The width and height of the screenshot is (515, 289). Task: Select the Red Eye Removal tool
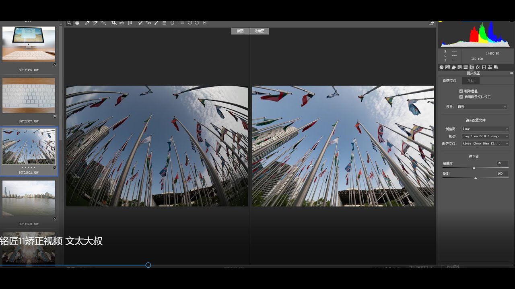148,23
